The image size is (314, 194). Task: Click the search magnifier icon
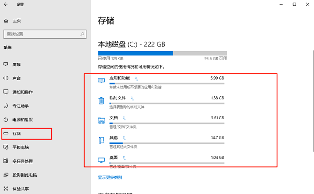coord(82,34)
